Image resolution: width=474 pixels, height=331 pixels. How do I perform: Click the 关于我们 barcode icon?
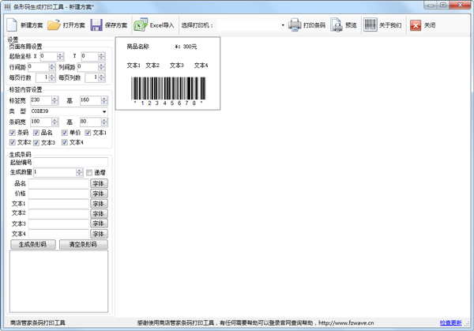pos(370,24)
